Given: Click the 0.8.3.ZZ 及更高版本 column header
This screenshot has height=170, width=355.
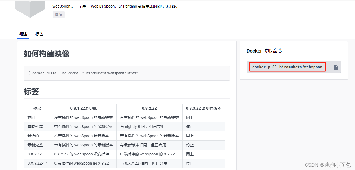Looking at the screenshot, I should point(204,108).
